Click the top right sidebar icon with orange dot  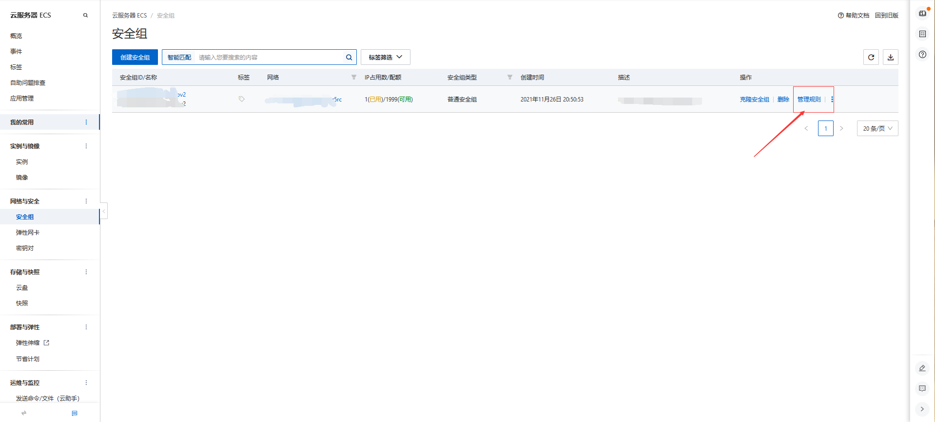[x=922, y=13]
